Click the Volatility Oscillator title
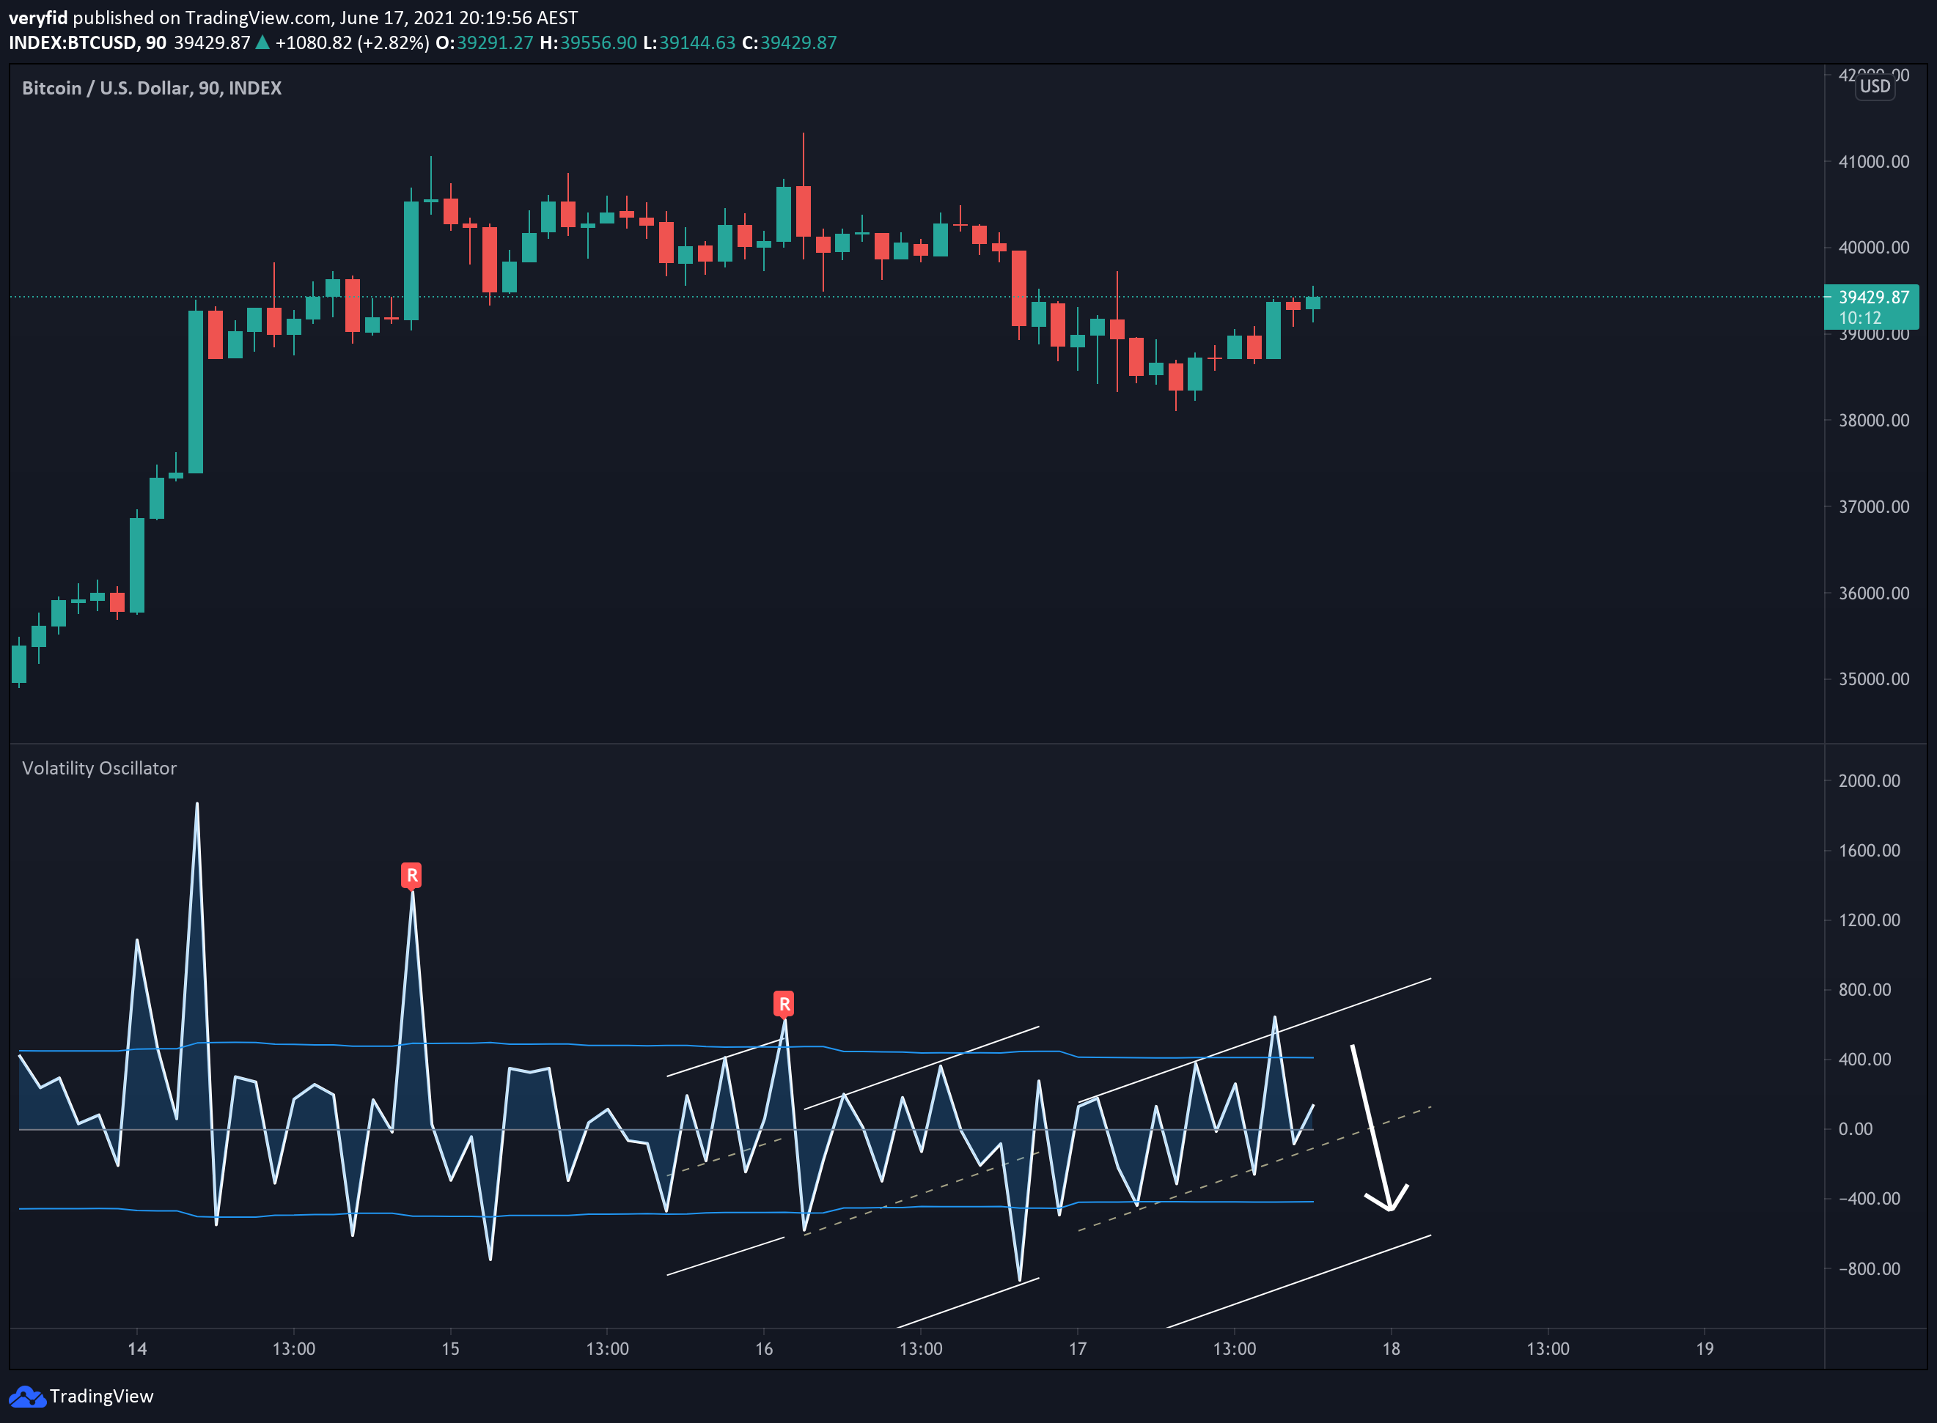Image resolution: width=1937 pixels, height=1423 pixels. pyautogui.click(x=99, y=769)
